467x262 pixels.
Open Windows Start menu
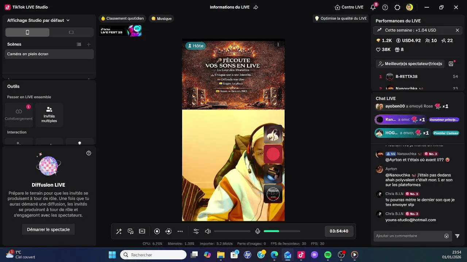click(112, 255)
